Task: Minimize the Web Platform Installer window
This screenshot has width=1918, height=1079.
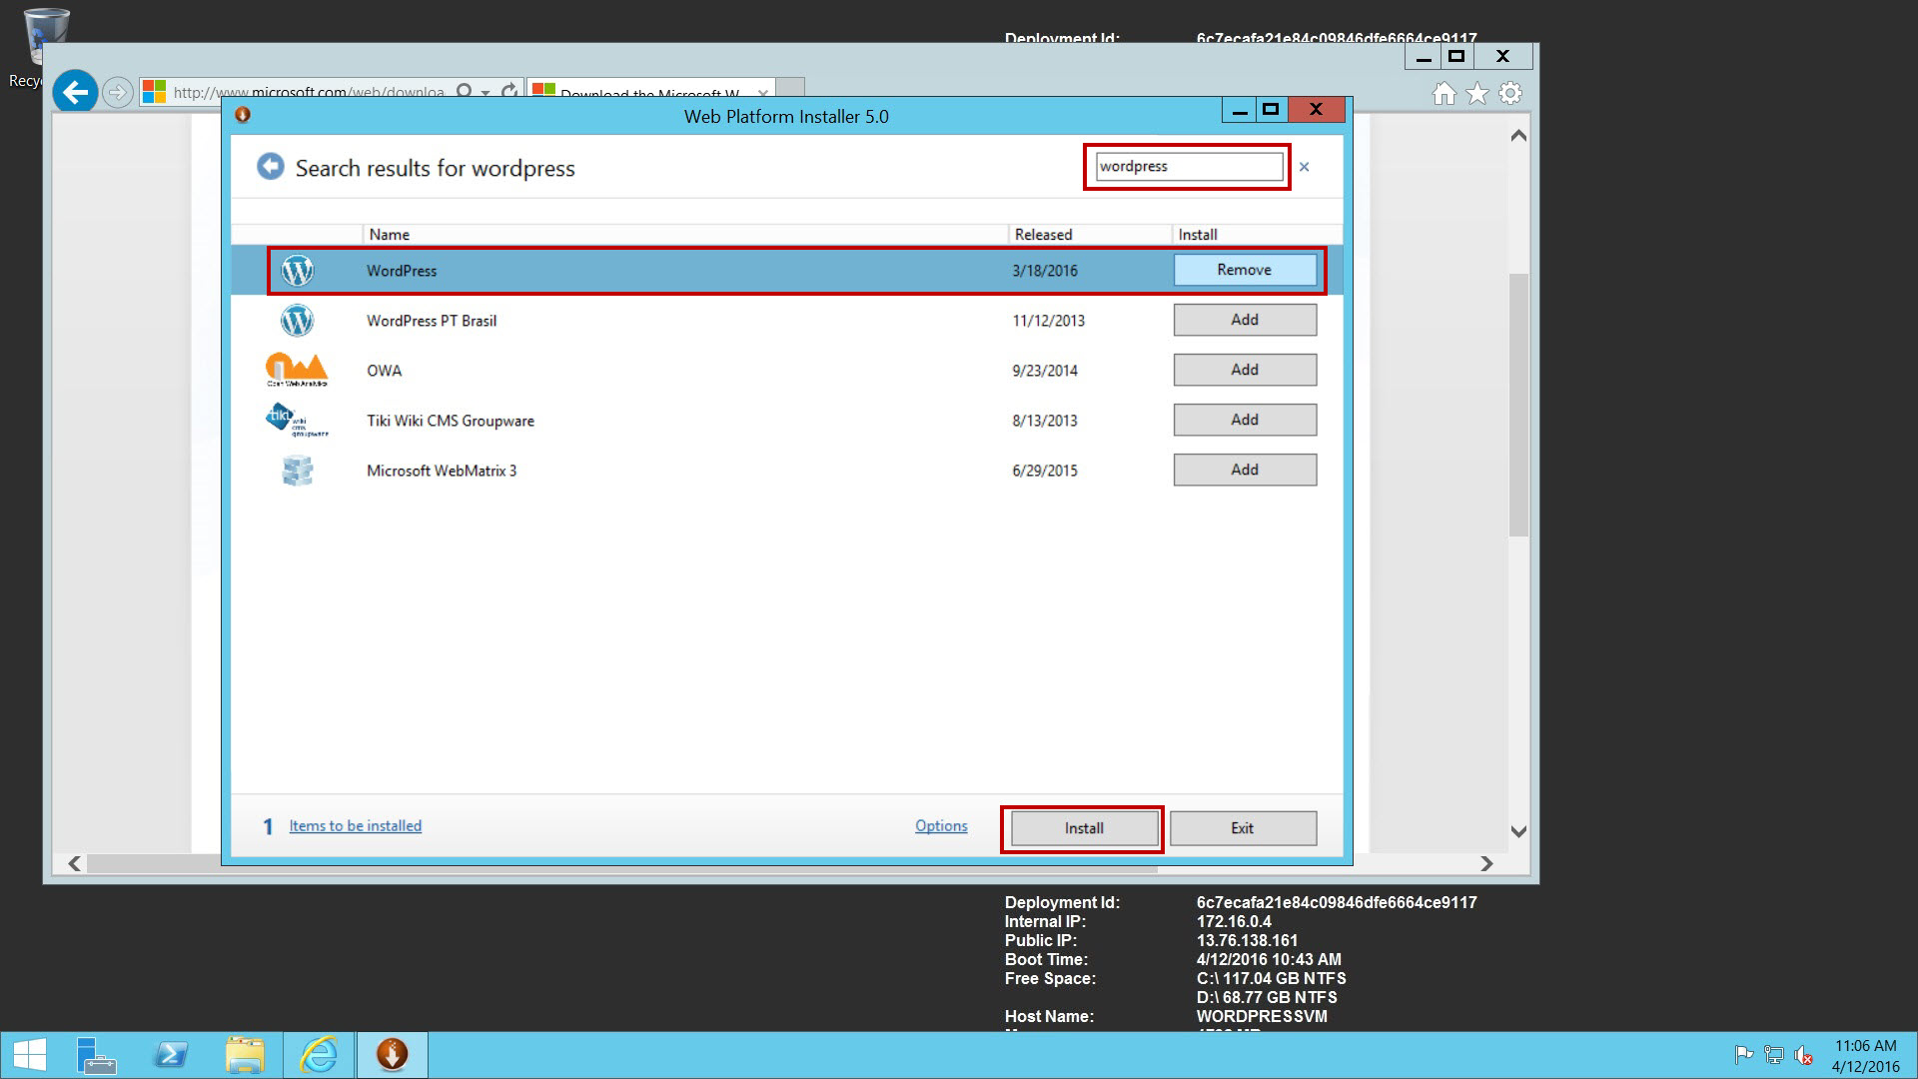Action: click(x=1240, y=110)
